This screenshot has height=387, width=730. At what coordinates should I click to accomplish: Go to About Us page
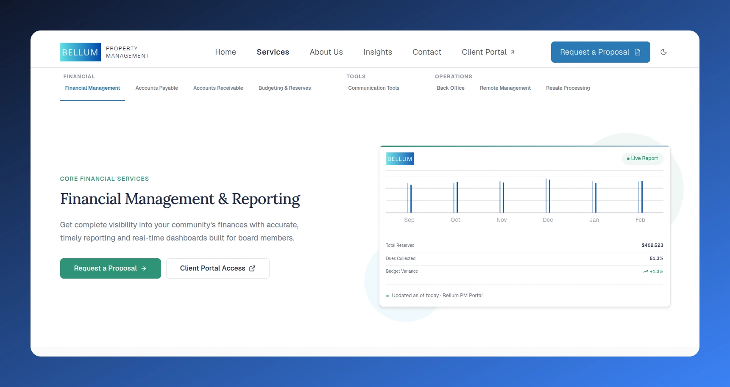coord(326,52)
